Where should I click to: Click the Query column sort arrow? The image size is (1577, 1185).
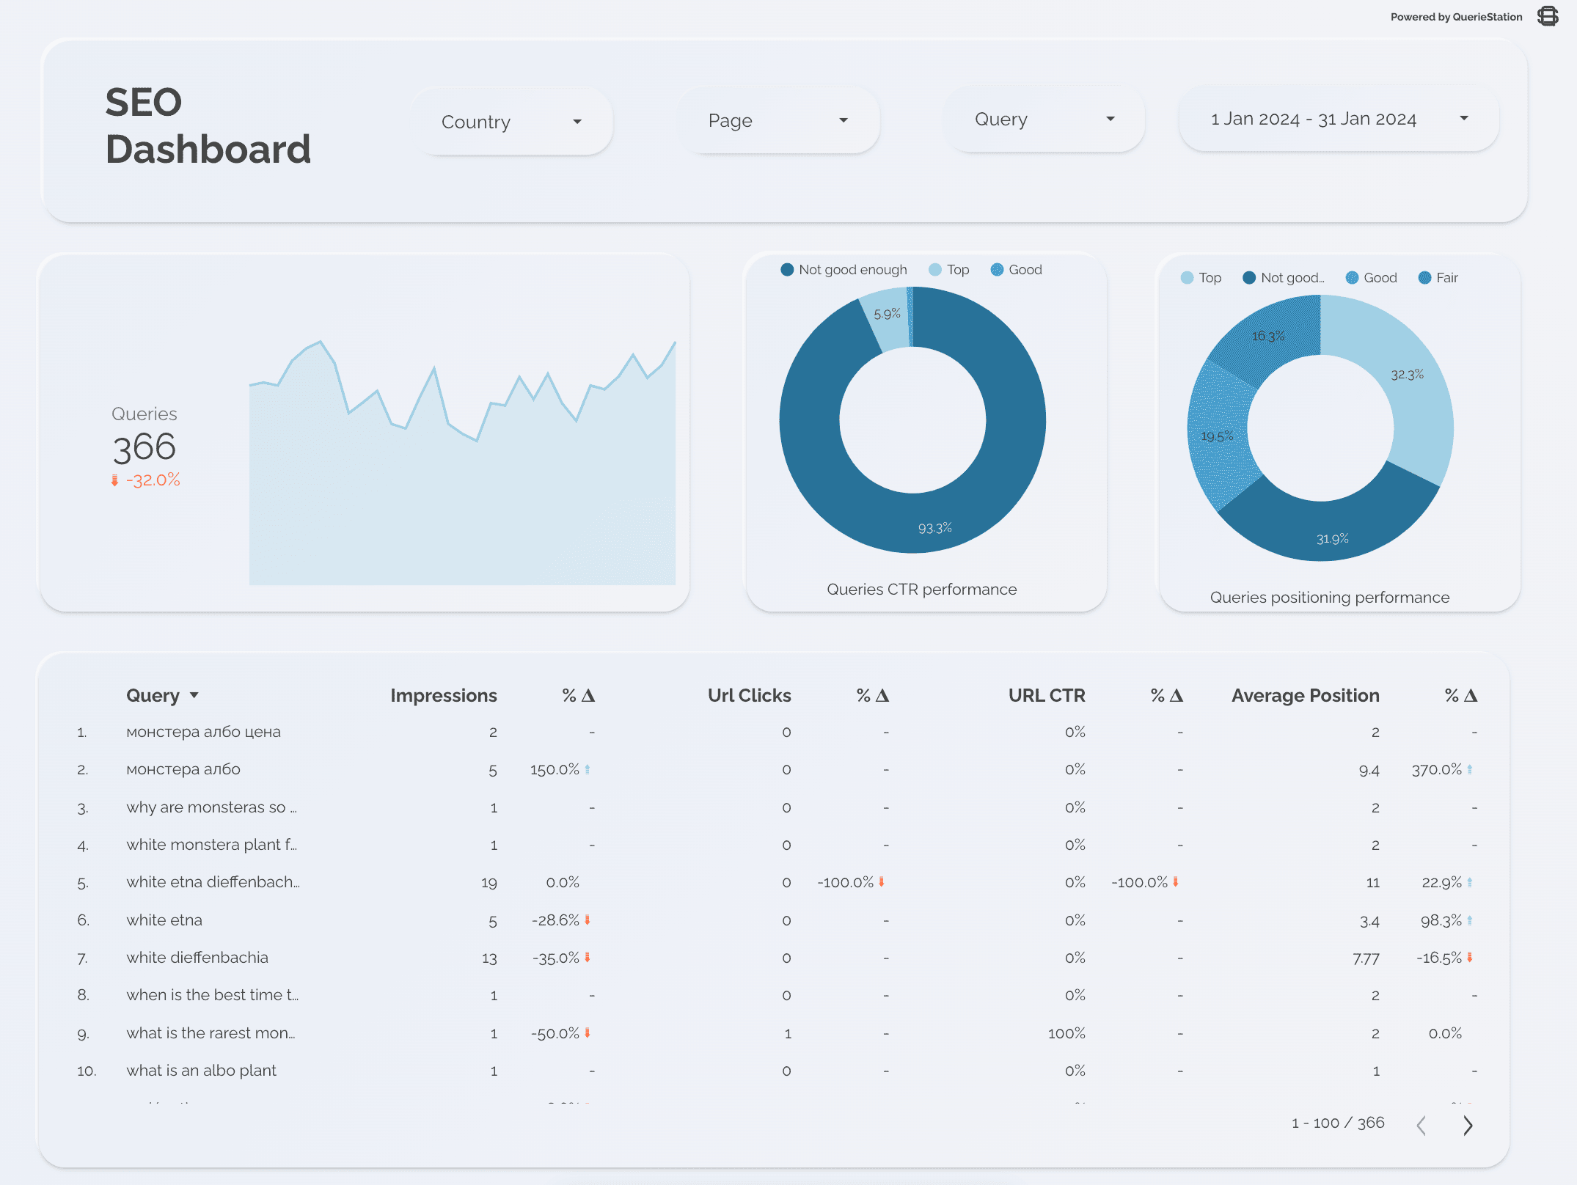(194, 695)
